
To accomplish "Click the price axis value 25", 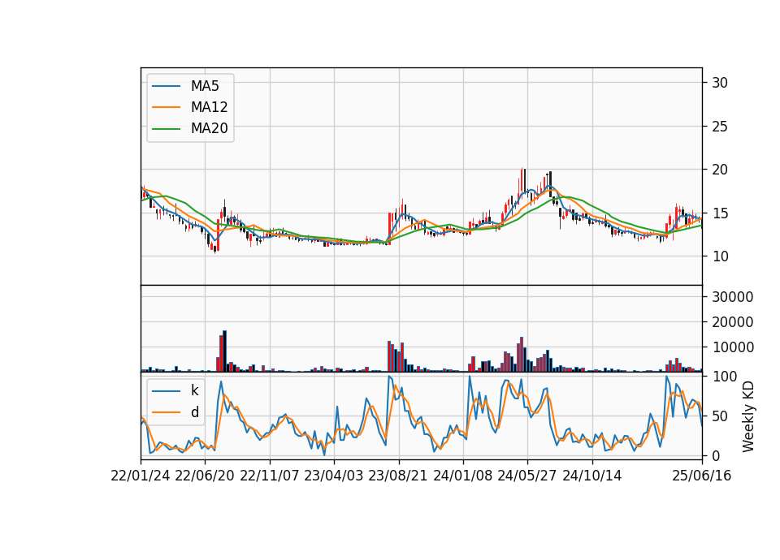I will (x=720, y=127).
